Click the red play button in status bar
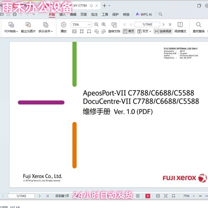The width and height of the screenshot is (208, 208). 148,196
